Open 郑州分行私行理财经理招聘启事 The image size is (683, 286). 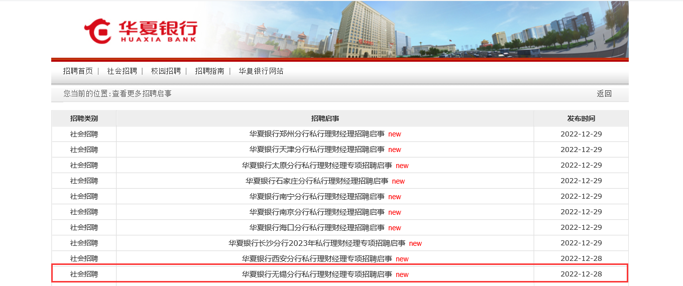(x=317, y=134)
